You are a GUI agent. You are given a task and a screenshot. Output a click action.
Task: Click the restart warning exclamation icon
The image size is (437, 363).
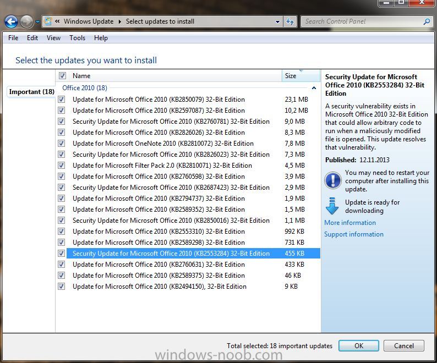click(x=333, y=180)
